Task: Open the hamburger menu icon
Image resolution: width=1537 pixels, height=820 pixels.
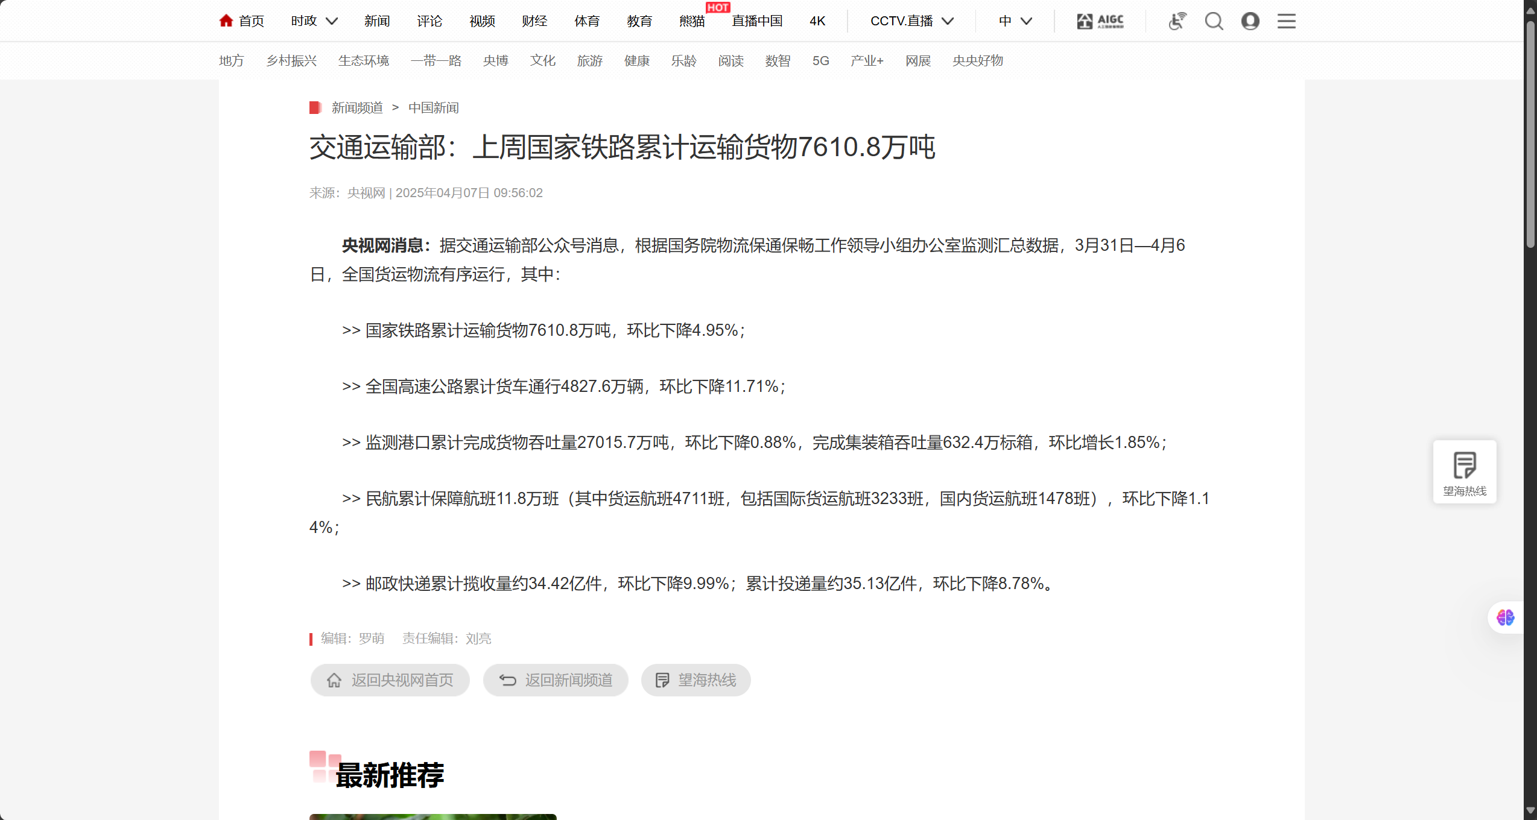Action: (x=1286, y=21)
